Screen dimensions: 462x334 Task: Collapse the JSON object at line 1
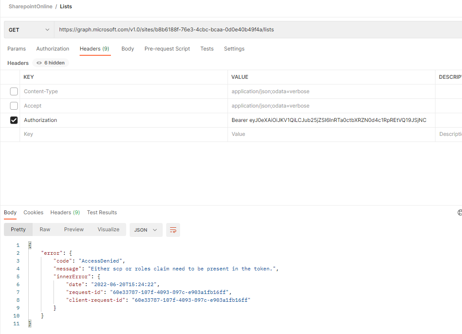pos(30,245)
